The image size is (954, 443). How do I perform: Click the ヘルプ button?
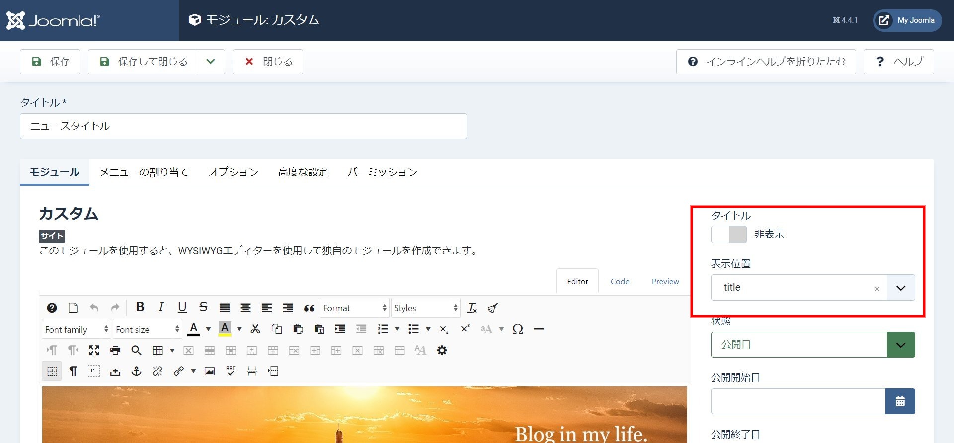point(898,62)
